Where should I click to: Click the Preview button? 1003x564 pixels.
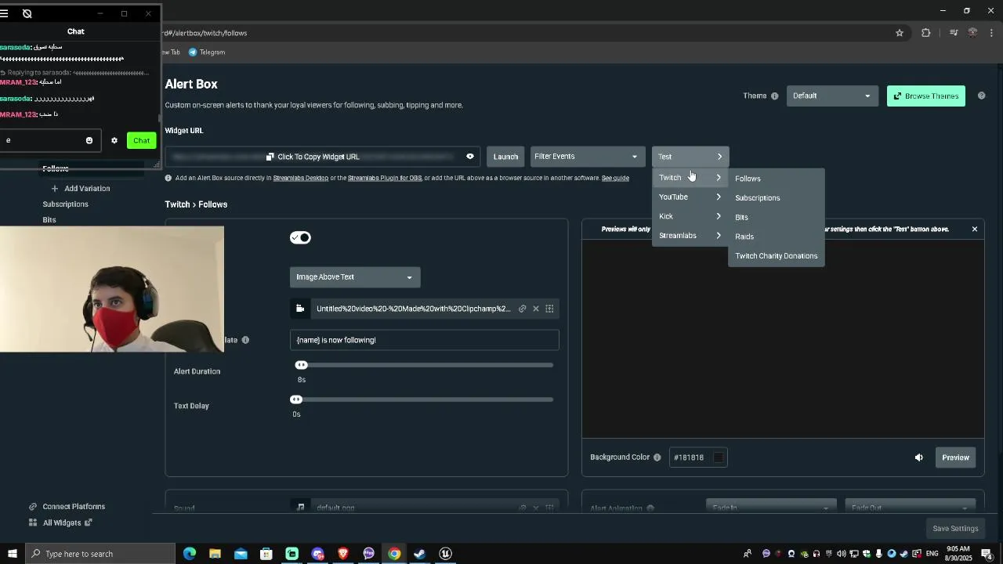pos(955,457)
